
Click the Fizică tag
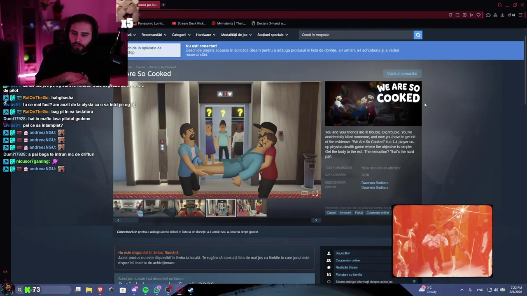[359, 213]
